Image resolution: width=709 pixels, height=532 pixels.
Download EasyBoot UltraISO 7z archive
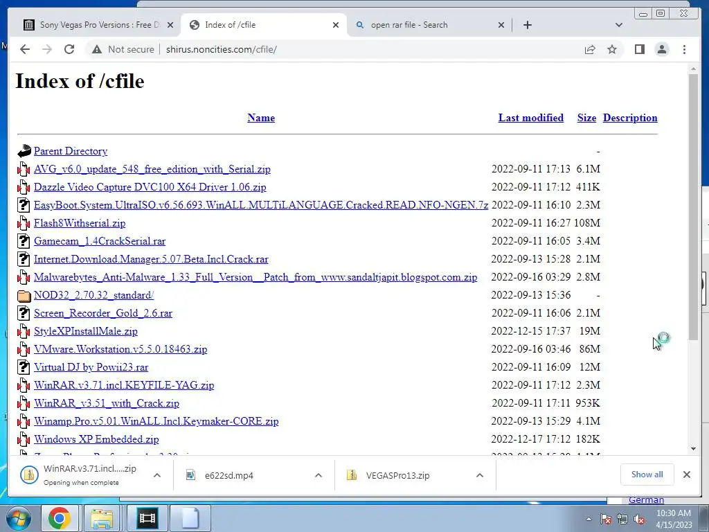tap(261, 205)
